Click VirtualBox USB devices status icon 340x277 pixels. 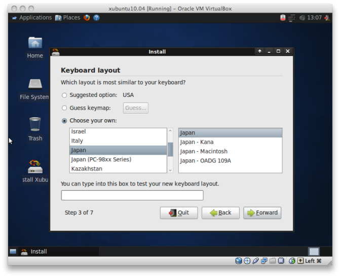255,261
